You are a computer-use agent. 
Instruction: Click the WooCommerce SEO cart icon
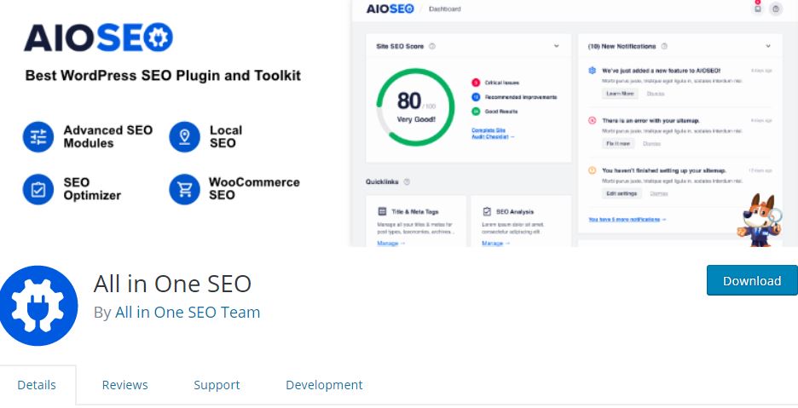184,189
